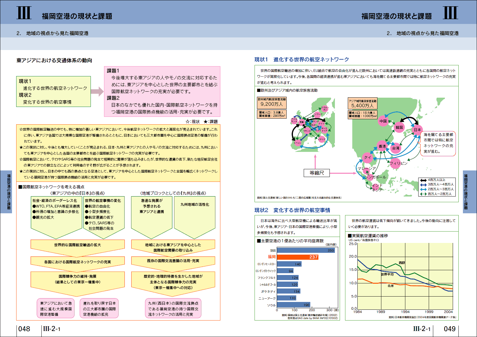Click the 日本 bubble on the Asia map
The image size is (477, 337).
[x=417, y=130]
